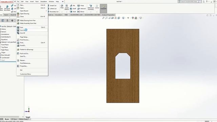Image resolution: width=217 pixels, height=122 pixels.
Task: Open the Edit menu
Action: pyautogui.click(x=22, y=1)
